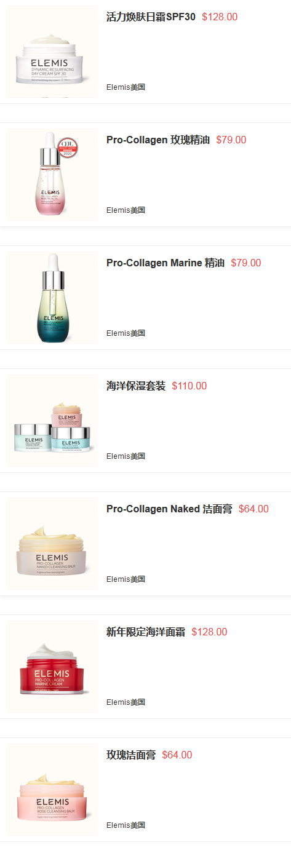Open the Pro-Collagen Marine oil bottle image
Viewport: 291px width, 850px height.
pos(52,298)
